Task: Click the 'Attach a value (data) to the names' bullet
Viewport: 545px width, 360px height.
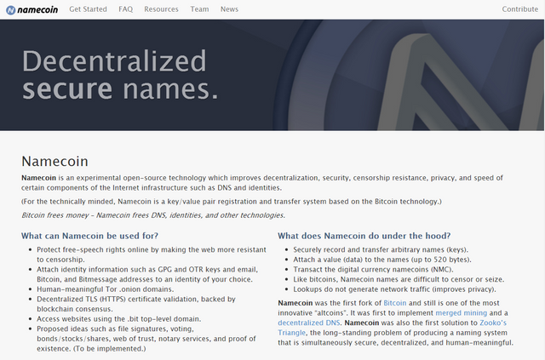Action: (x=382, y=260)
